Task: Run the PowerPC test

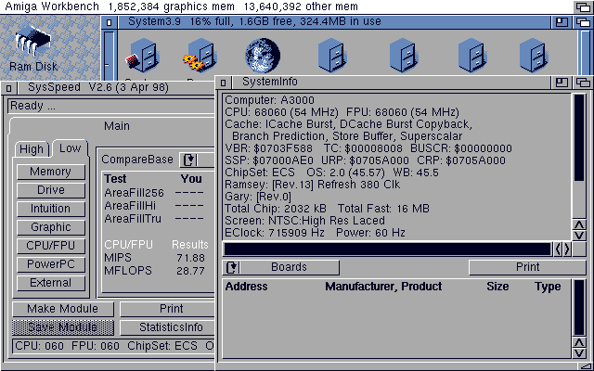Action: (51, 264)
